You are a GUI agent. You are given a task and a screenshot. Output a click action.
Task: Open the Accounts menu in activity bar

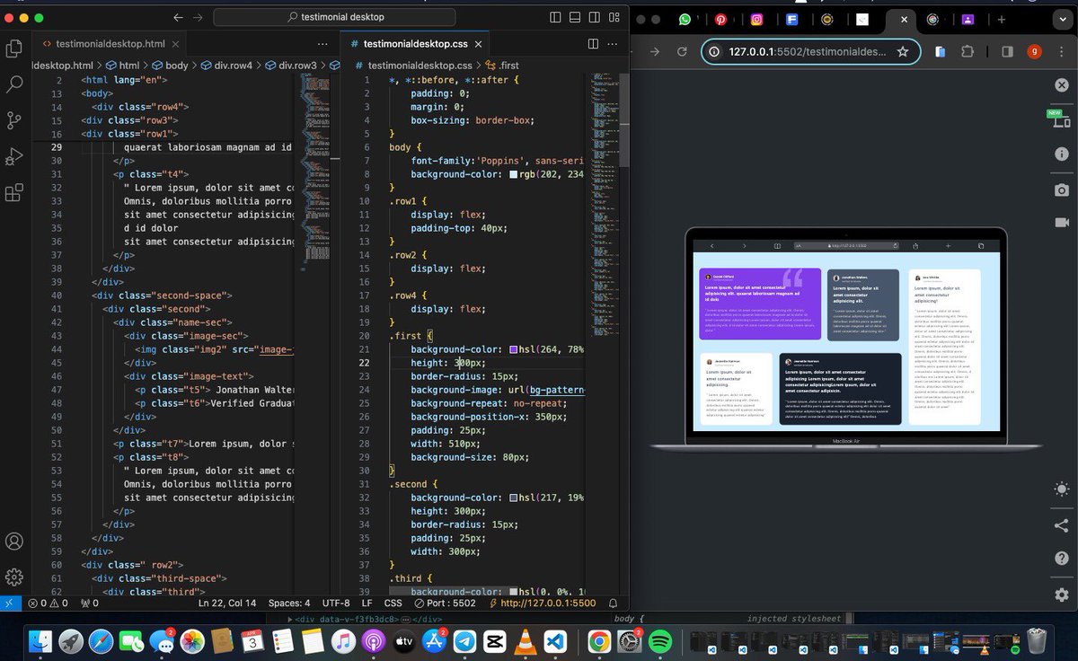tap(14, 542)
